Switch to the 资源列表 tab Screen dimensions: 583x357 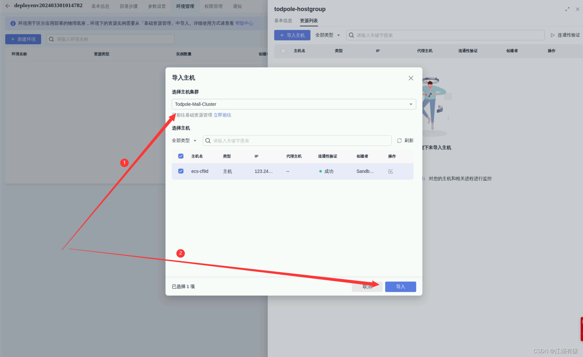[x=308, y=21]
